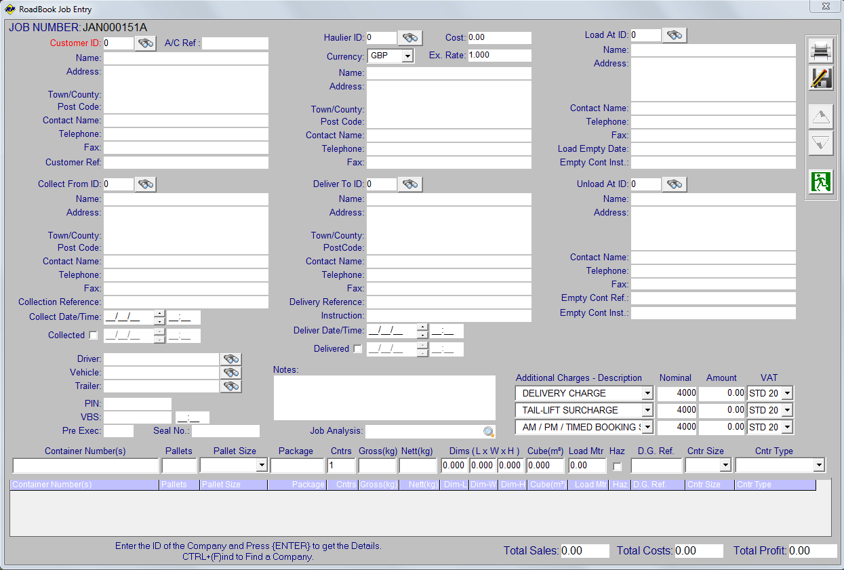
Task: Open AM / PM / TIMED BOOKING dropdown
Action: tap(647, 427)
